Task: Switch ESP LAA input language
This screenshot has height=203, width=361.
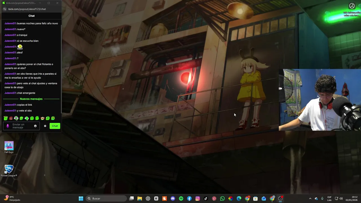Action: coord(329,198)
